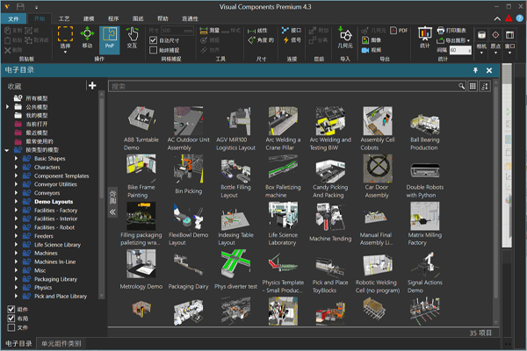
Task: Show 接口 interfaces connection editor
Action: click(x=292, y=31)
